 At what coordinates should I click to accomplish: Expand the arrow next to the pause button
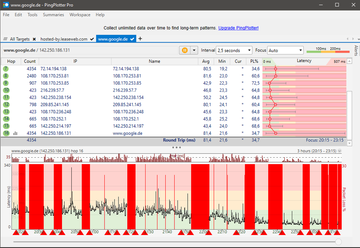click(195, 50)
